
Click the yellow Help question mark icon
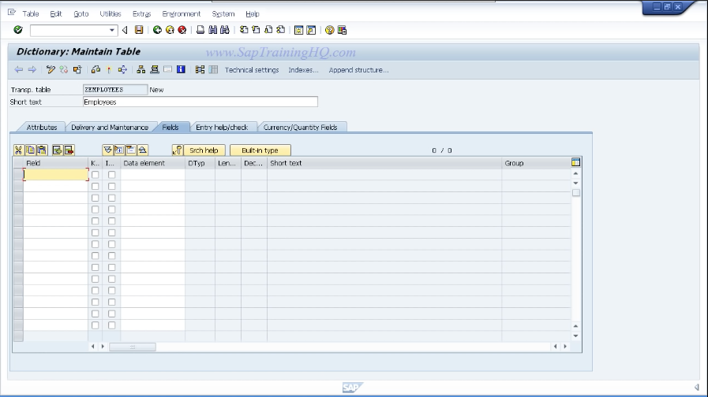click(x=329, y=30)
